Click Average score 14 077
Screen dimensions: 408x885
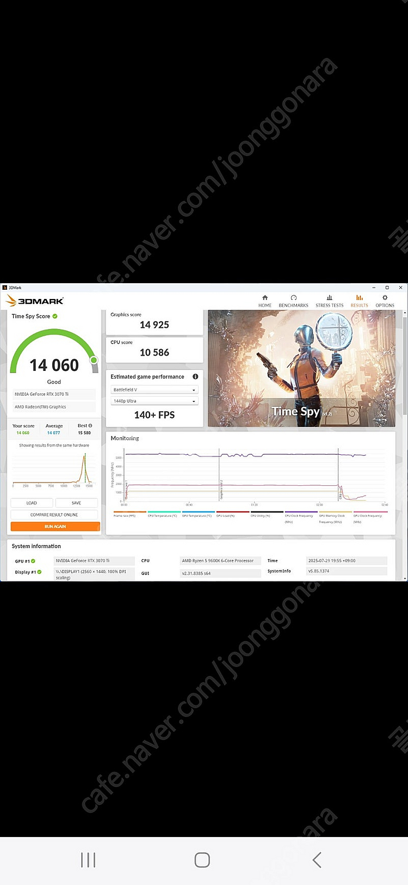(x=53, y=433)
